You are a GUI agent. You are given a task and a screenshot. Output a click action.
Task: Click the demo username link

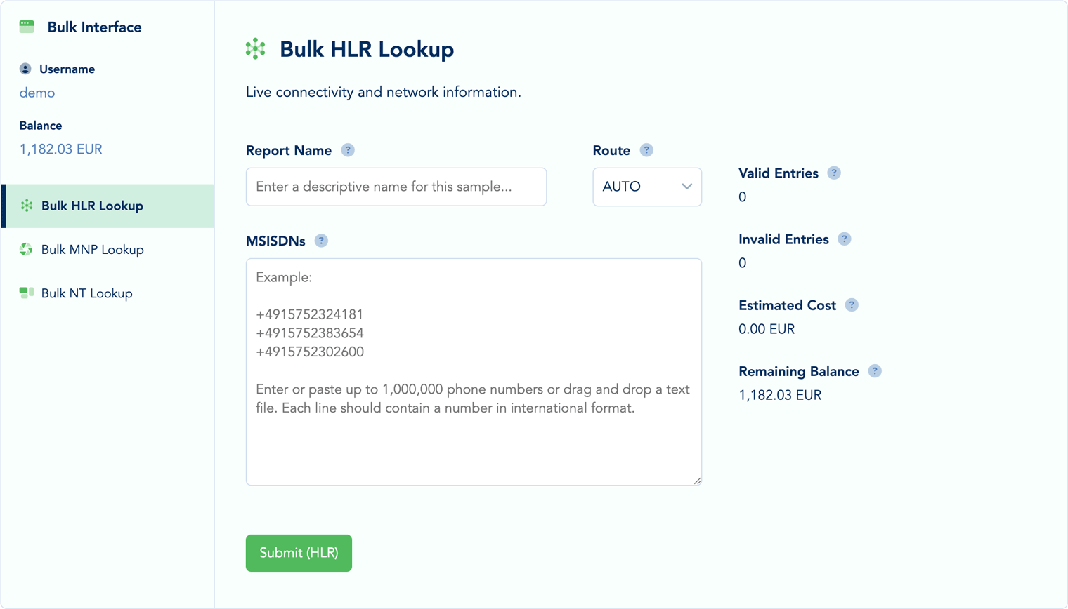pos(37,92)
